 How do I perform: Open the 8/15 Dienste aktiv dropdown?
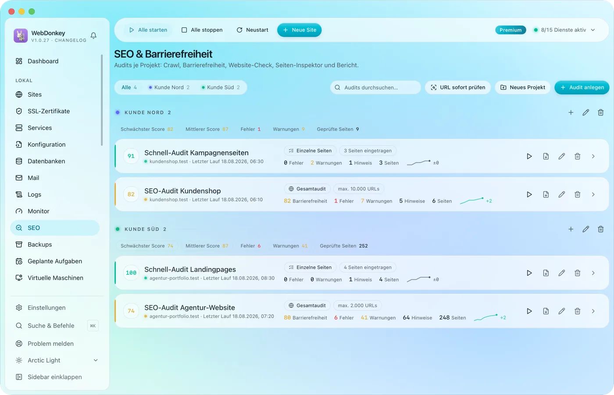coord(564,30)
